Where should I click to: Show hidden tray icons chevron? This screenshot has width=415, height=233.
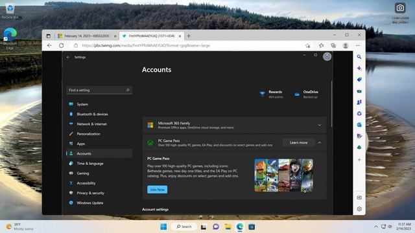[376, 227]
